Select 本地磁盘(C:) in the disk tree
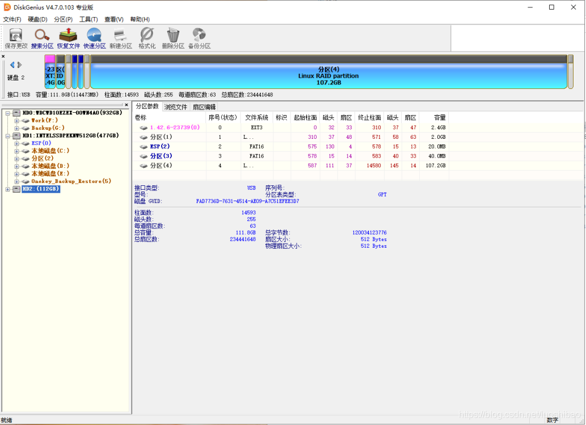Screen dimensions: 586x425 50,151
